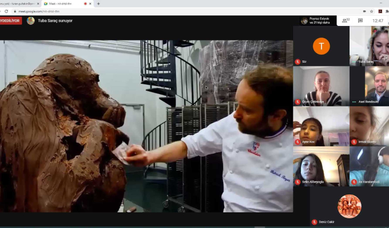This screenshot has height=228, width=389.
Task: Click the muted mic icon beside Deniz Cakir
Action: pyautogui.click(x=314, y=222)
